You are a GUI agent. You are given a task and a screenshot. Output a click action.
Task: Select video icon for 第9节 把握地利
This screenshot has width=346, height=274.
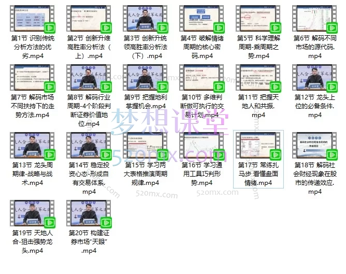[145, 78]
